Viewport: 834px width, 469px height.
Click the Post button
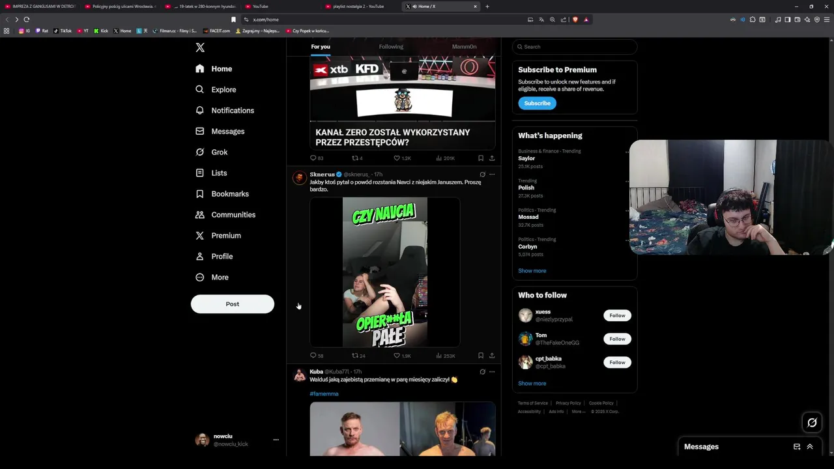(233, 304)
